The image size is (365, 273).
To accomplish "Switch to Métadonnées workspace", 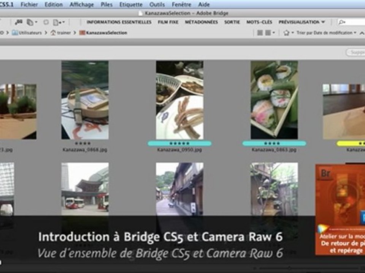I will (202, 22).
